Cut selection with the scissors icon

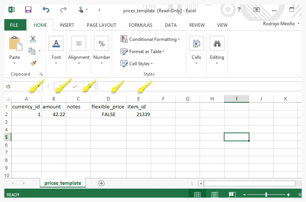[33, 39]
